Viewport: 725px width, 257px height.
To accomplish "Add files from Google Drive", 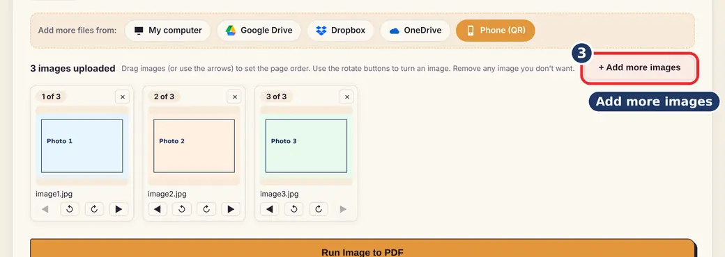I will 259,31.
